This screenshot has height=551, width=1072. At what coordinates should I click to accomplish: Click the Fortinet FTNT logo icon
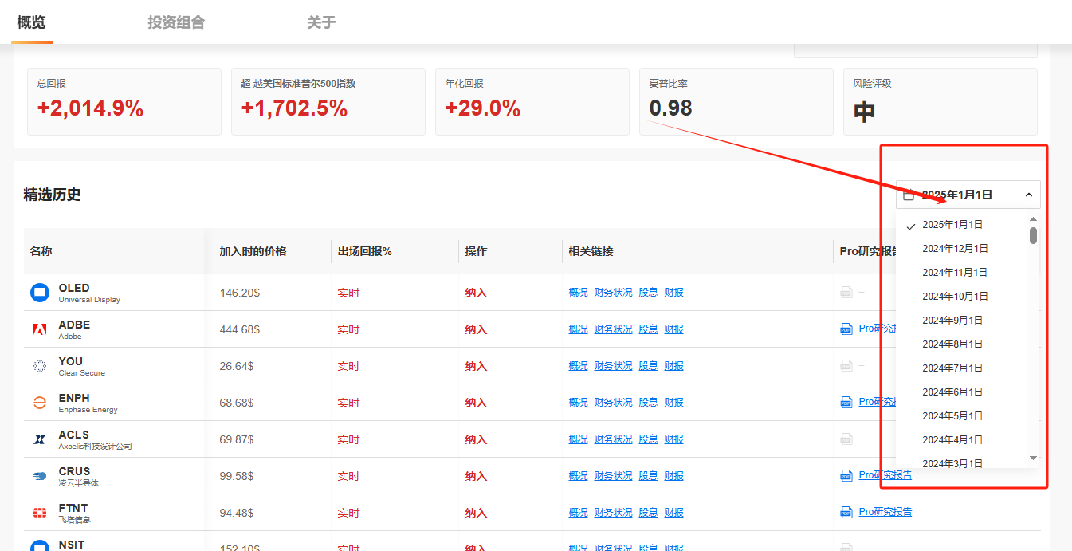tap(39, 513)
